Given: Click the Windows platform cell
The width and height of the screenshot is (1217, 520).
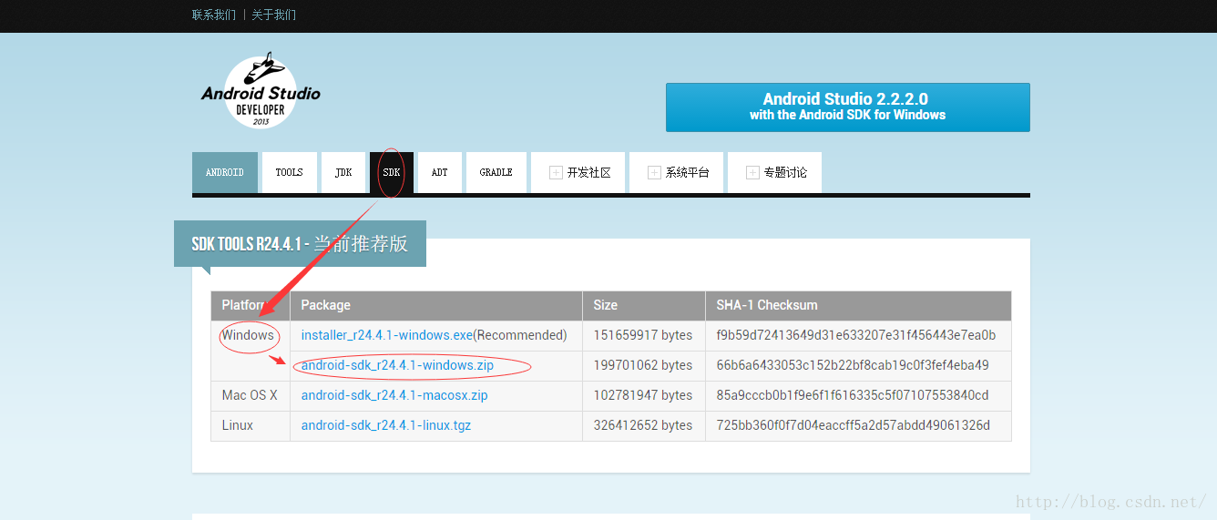Looking at the screenshot, I should click(x=251, y=351).
